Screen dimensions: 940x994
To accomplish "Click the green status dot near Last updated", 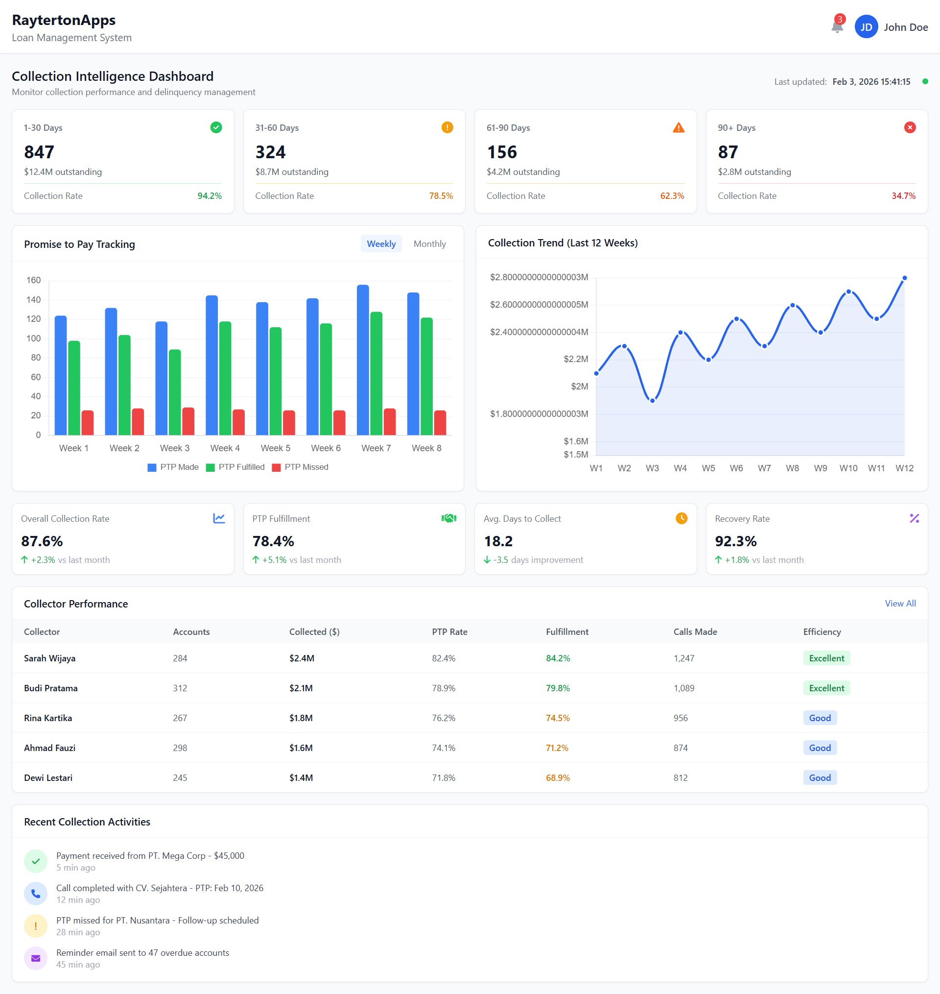I will pos(925,81).
